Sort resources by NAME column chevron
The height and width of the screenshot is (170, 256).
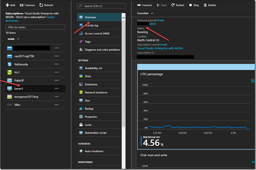18,39
